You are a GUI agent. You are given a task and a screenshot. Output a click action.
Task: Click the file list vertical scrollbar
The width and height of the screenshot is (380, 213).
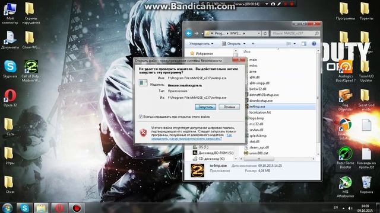(318, 98)
